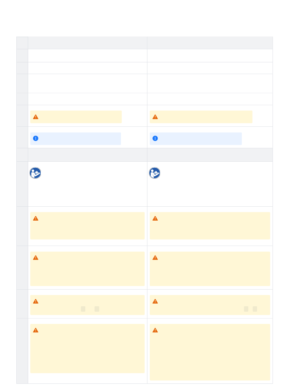Select second gray inline chip in left warning panel
Image resolution: width=288 pixels, height=385 pixels.
[97, 309]
